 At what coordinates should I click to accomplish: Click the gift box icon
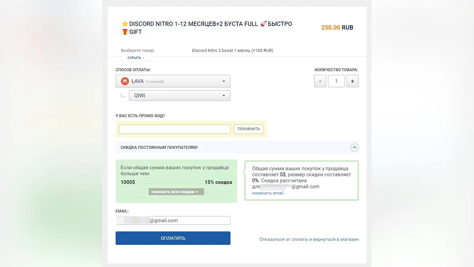point(125,32)
